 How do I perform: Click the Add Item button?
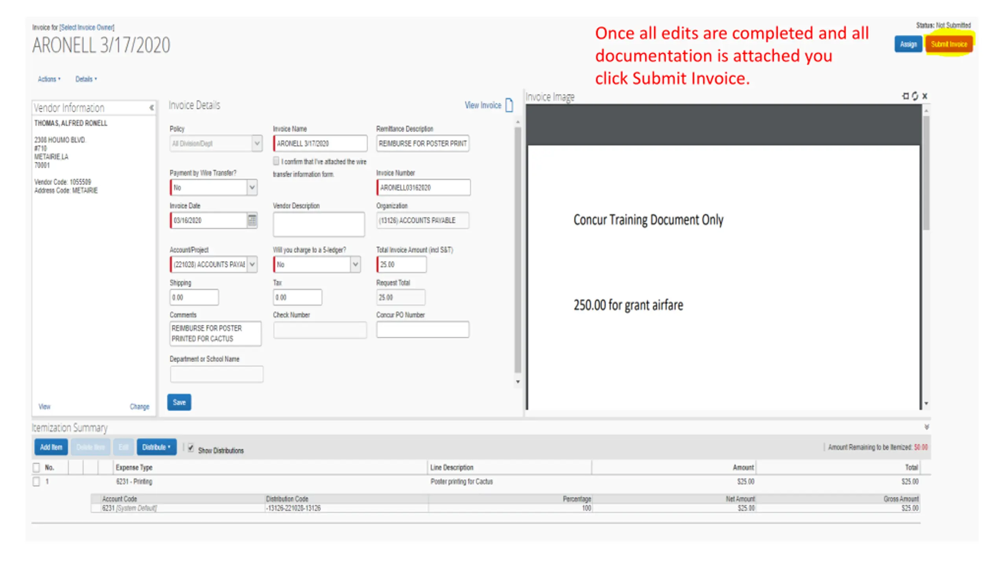(x=51, y=447)
